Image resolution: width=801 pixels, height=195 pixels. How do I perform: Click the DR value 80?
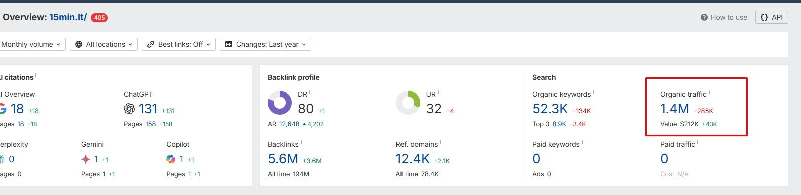(306, 109)
